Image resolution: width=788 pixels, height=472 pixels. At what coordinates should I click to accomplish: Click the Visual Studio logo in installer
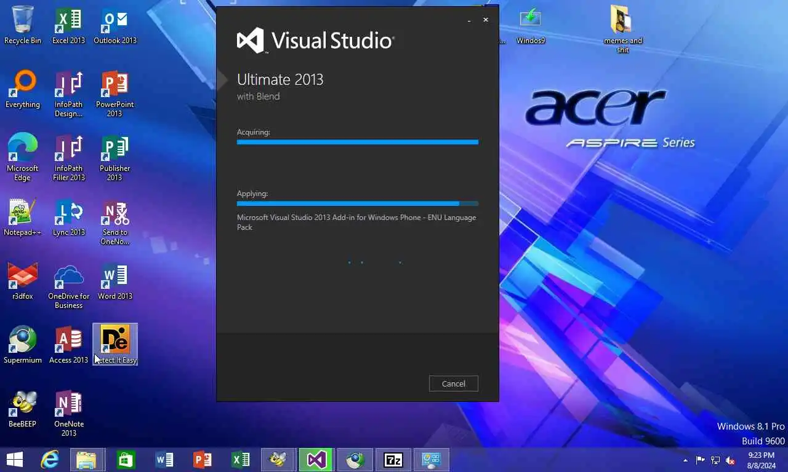click(x=315, y=41)
